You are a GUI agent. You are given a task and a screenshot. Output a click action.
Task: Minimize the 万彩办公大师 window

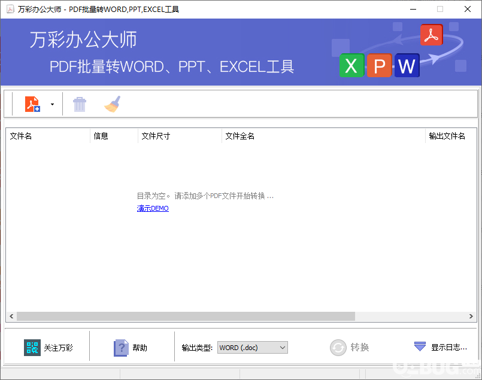413,9
